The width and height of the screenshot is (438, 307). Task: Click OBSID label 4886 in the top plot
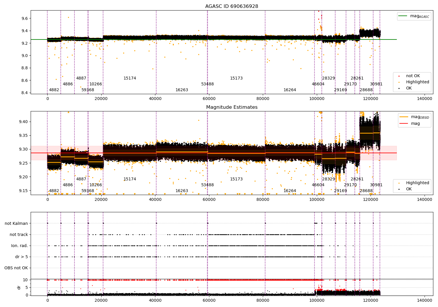(x=68, y=84)
